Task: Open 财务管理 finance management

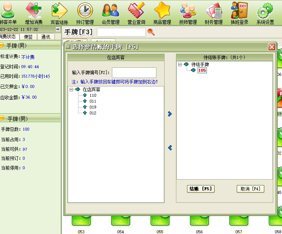Action: point(214,12)
